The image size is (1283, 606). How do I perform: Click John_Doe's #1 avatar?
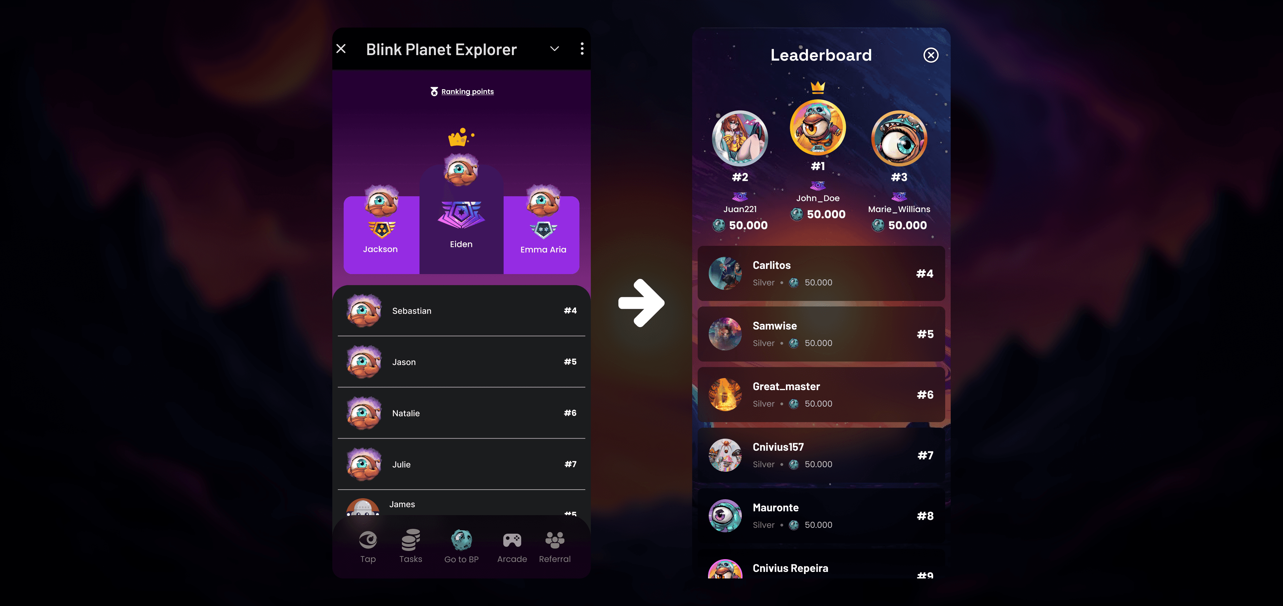click(x=818, y=128)
